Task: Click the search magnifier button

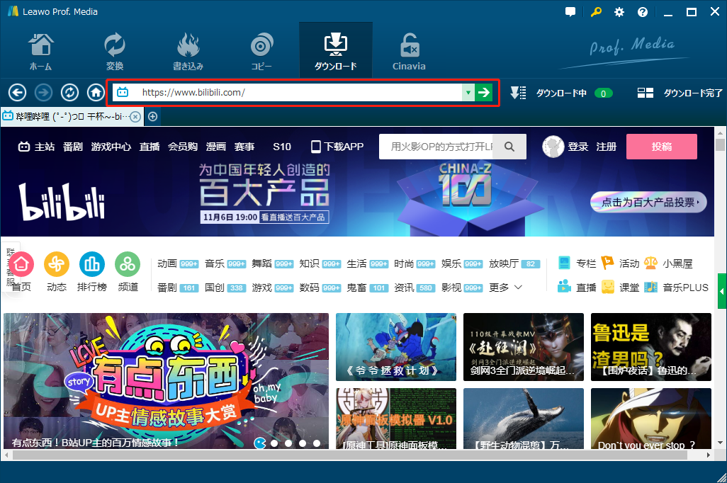Action: click(x=509, y=147)
